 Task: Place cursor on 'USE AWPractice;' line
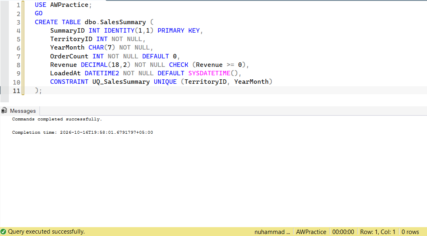(x=63, y=5)
